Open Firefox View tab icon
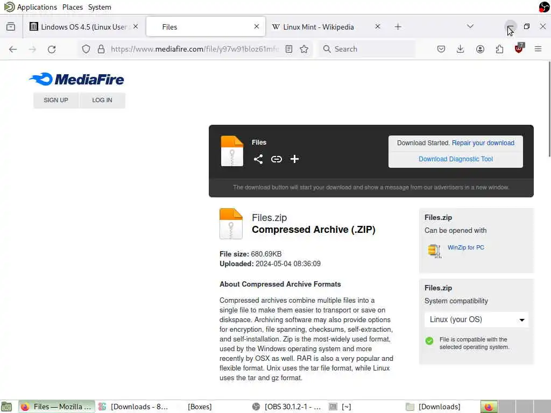Image resolution: width=551 pixels, height=413 pixels. coord(11,27)
